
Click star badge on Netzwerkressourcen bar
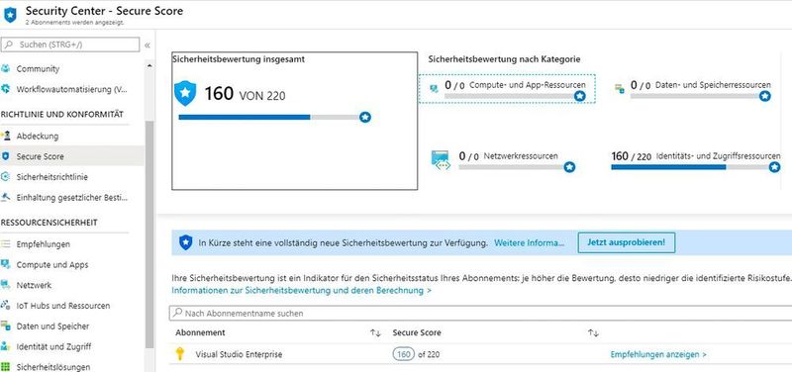[x=569, y=167]
